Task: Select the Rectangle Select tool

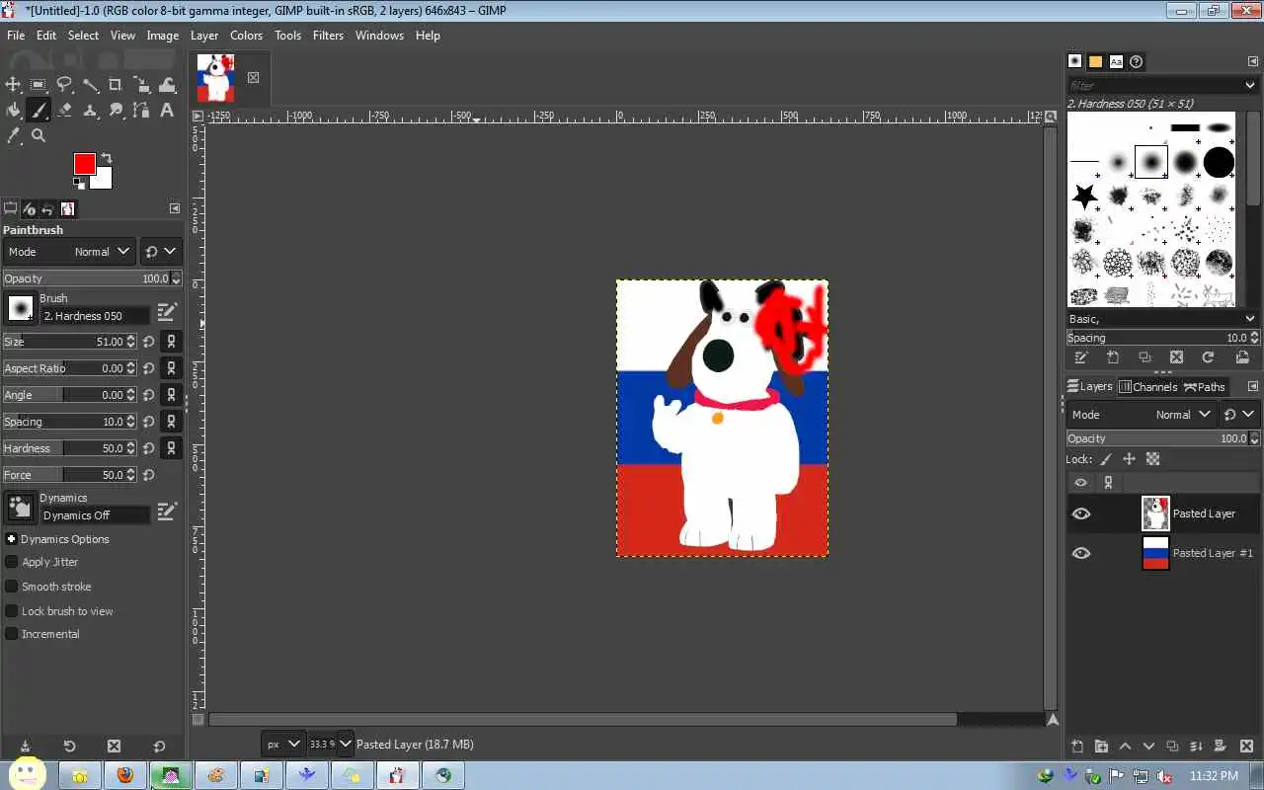Action: pyautogui.click(x=39, y=85)
